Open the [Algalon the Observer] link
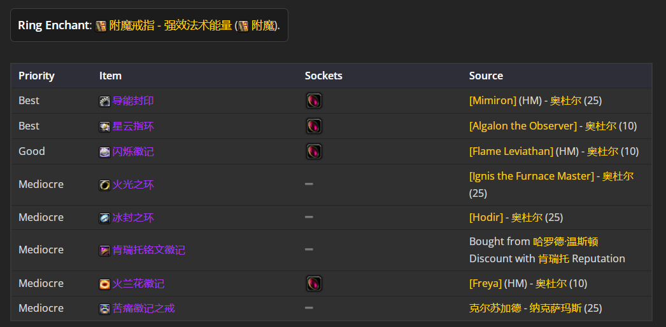Image resolution: width=666 pixels, height=327 pixels. tap(523, 126)
